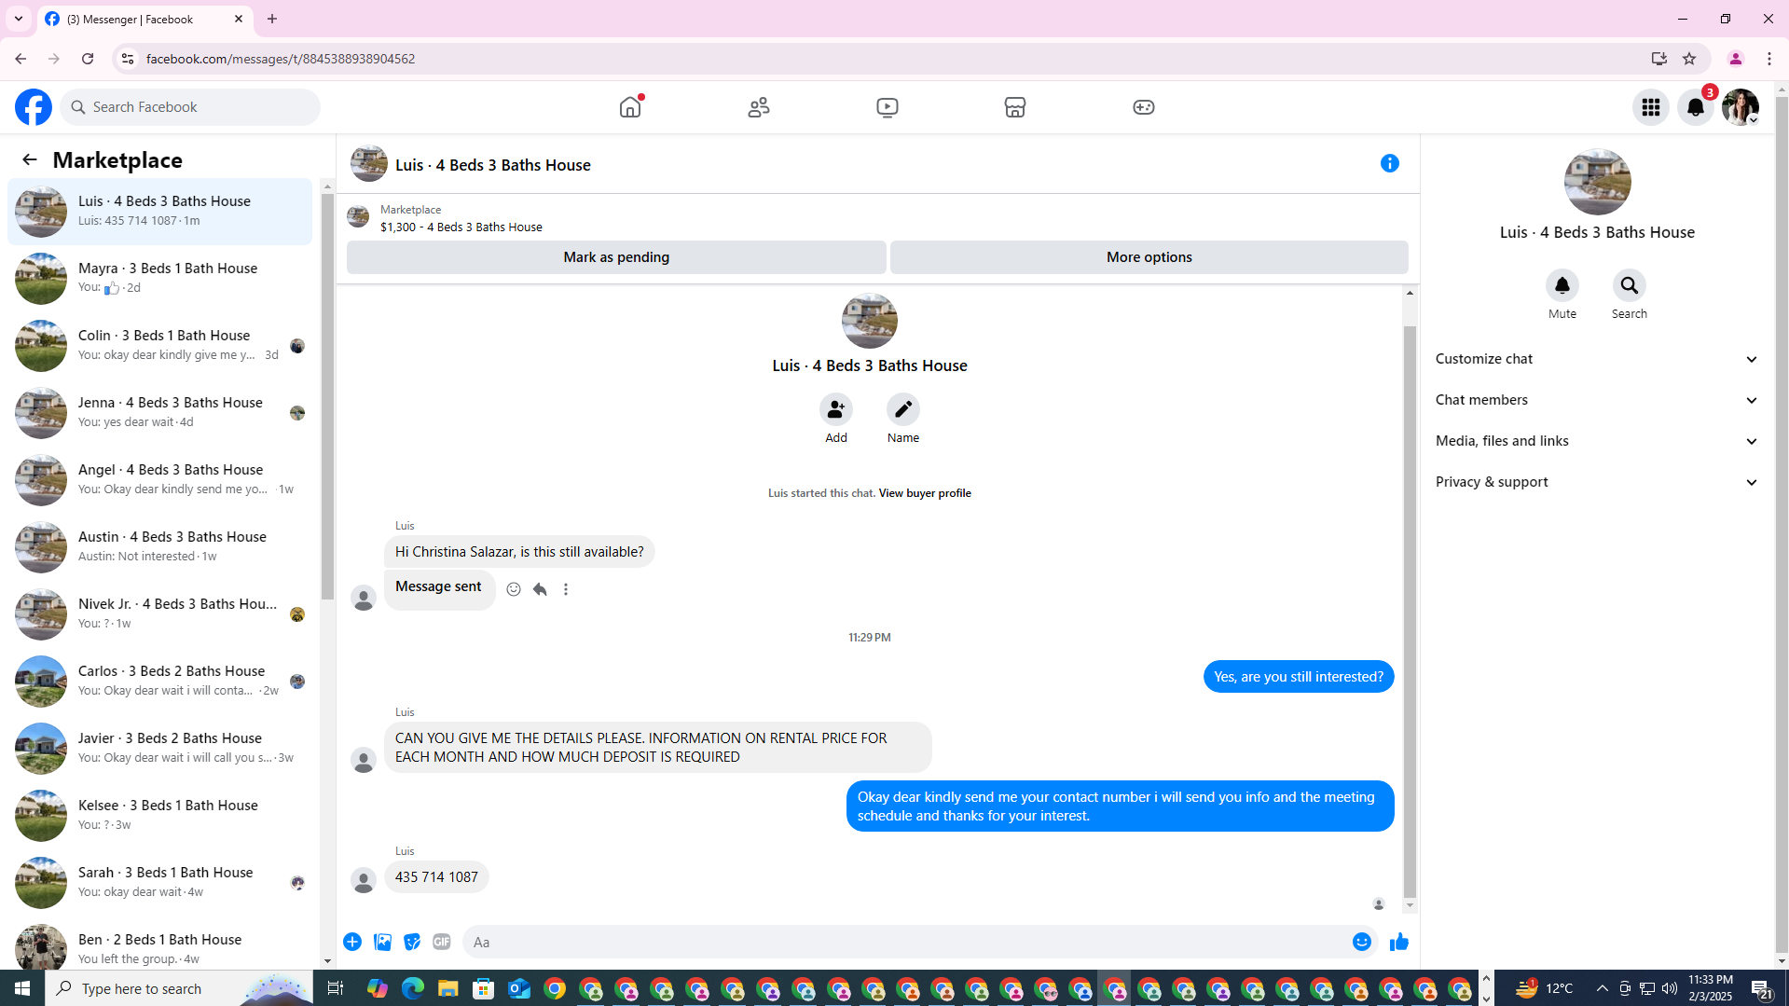Click the message scrollbar in conversation
This screenshot has width=1789, height=1006.
(1410, 611)
